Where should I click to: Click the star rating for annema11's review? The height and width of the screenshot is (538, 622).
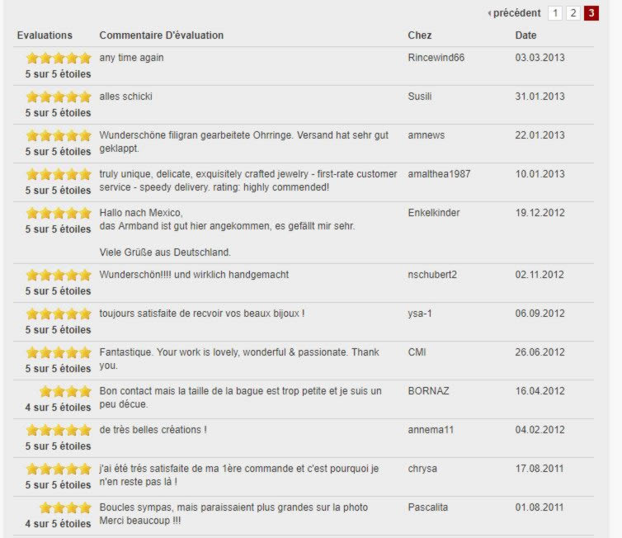58,430
